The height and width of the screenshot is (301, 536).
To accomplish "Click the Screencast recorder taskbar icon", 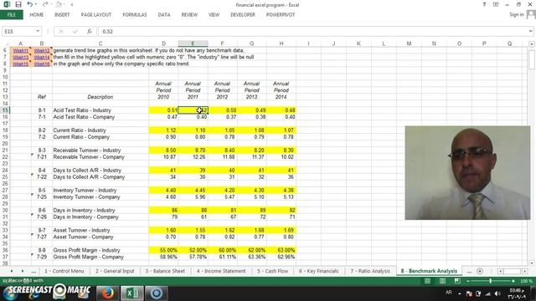I will tap(157, 293).
